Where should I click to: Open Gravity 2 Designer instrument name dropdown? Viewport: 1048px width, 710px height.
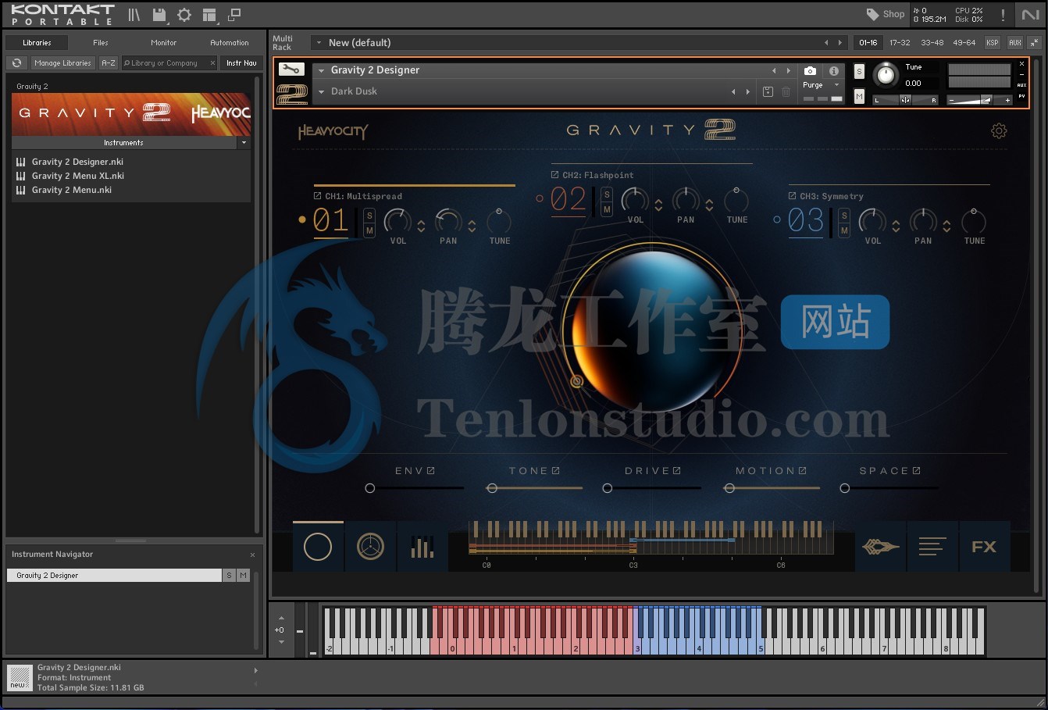[x=321, y=70]
